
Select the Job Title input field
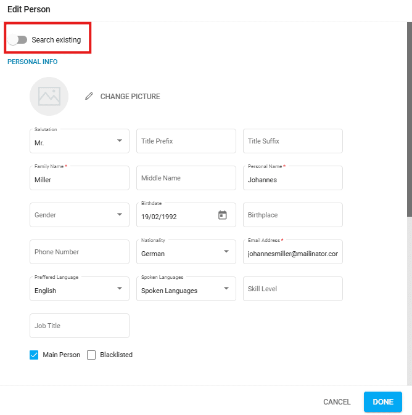(79, 326)
